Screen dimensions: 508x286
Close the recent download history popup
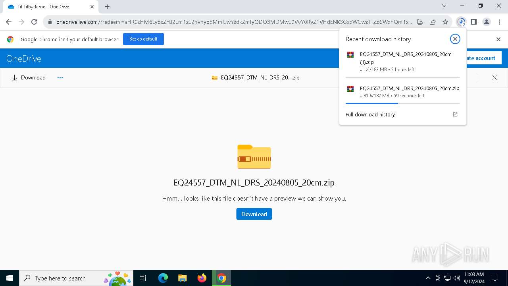(x=455, y=39)
